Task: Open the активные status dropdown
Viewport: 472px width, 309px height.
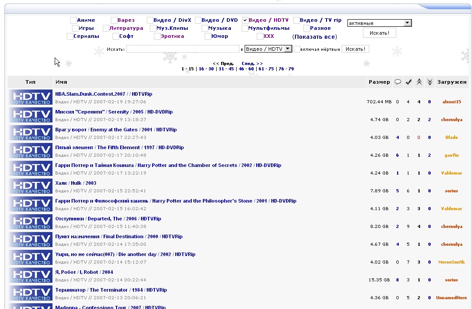Action: click(379, 23)
